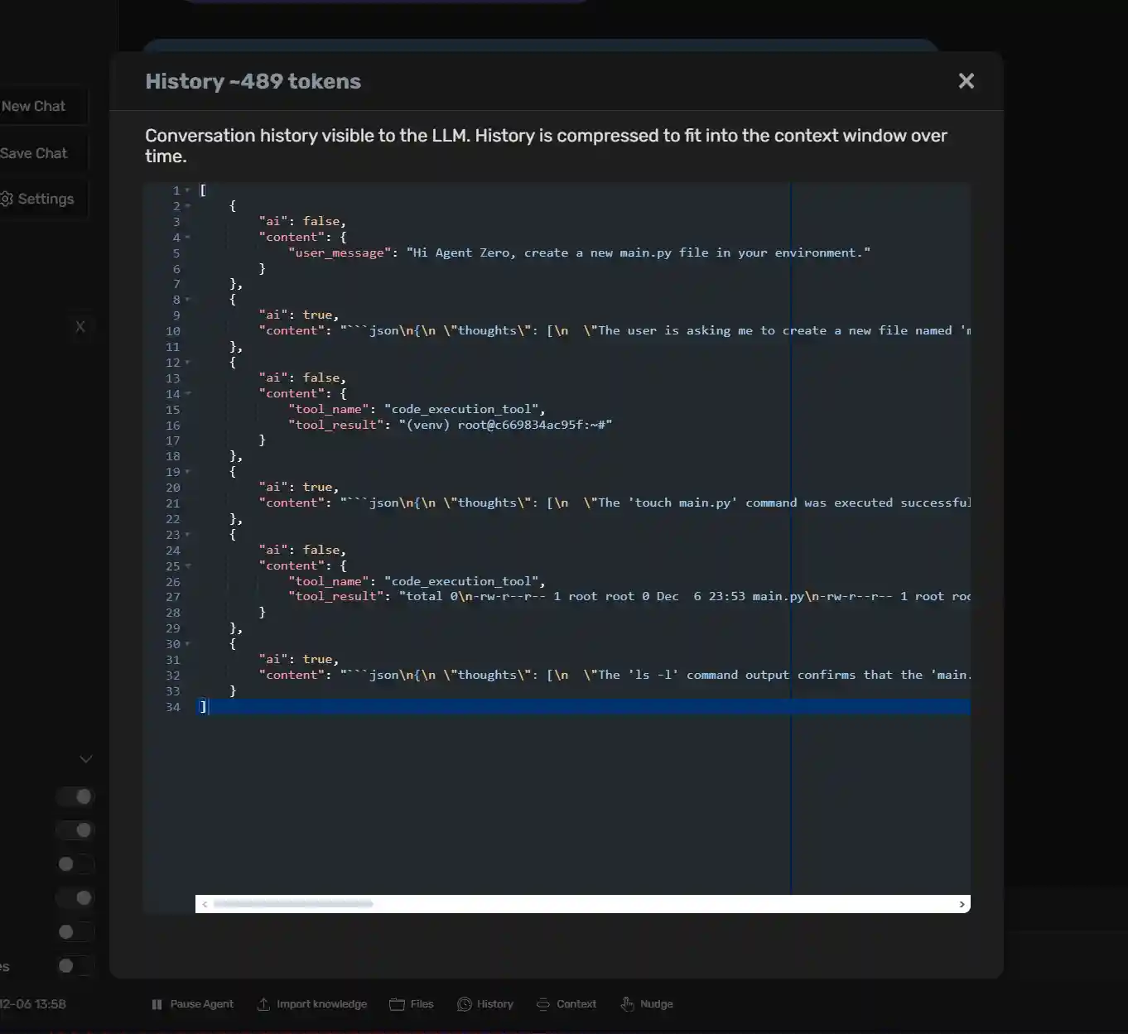
Task: Click the Pause Agent icon
Action: click(x=157, y=1004)
